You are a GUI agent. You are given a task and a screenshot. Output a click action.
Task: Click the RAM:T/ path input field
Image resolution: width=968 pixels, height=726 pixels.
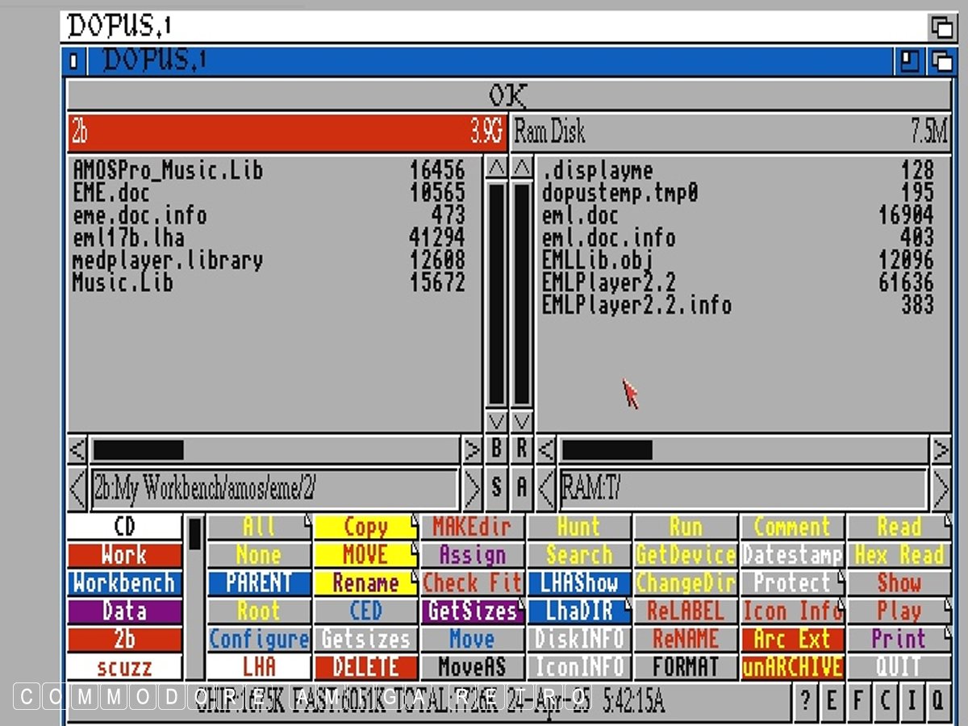pos(742,488)
